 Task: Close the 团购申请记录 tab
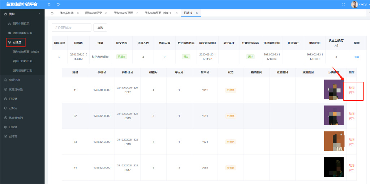click(x=107, y=13)
